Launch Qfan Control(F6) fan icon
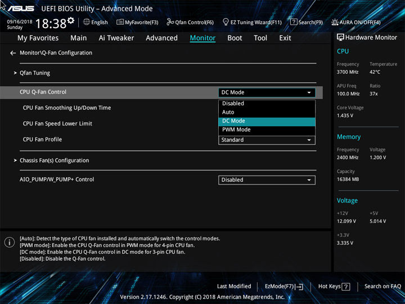The width and height of the screenshot is (405, 304). pyautogui.click(x=170, y=22)
